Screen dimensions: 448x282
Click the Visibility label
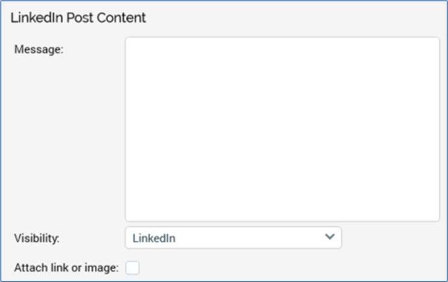37,238
